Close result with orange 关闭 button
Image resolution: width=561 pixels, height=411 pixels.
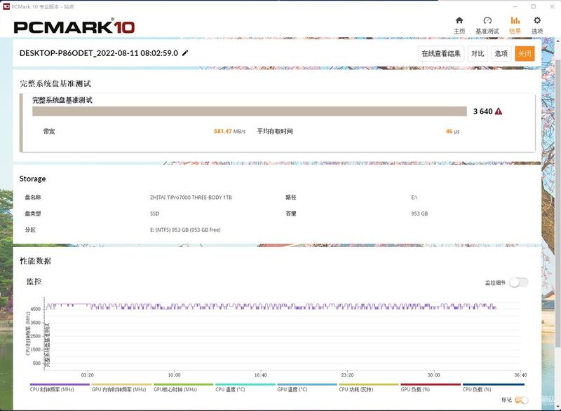(525, 53)
